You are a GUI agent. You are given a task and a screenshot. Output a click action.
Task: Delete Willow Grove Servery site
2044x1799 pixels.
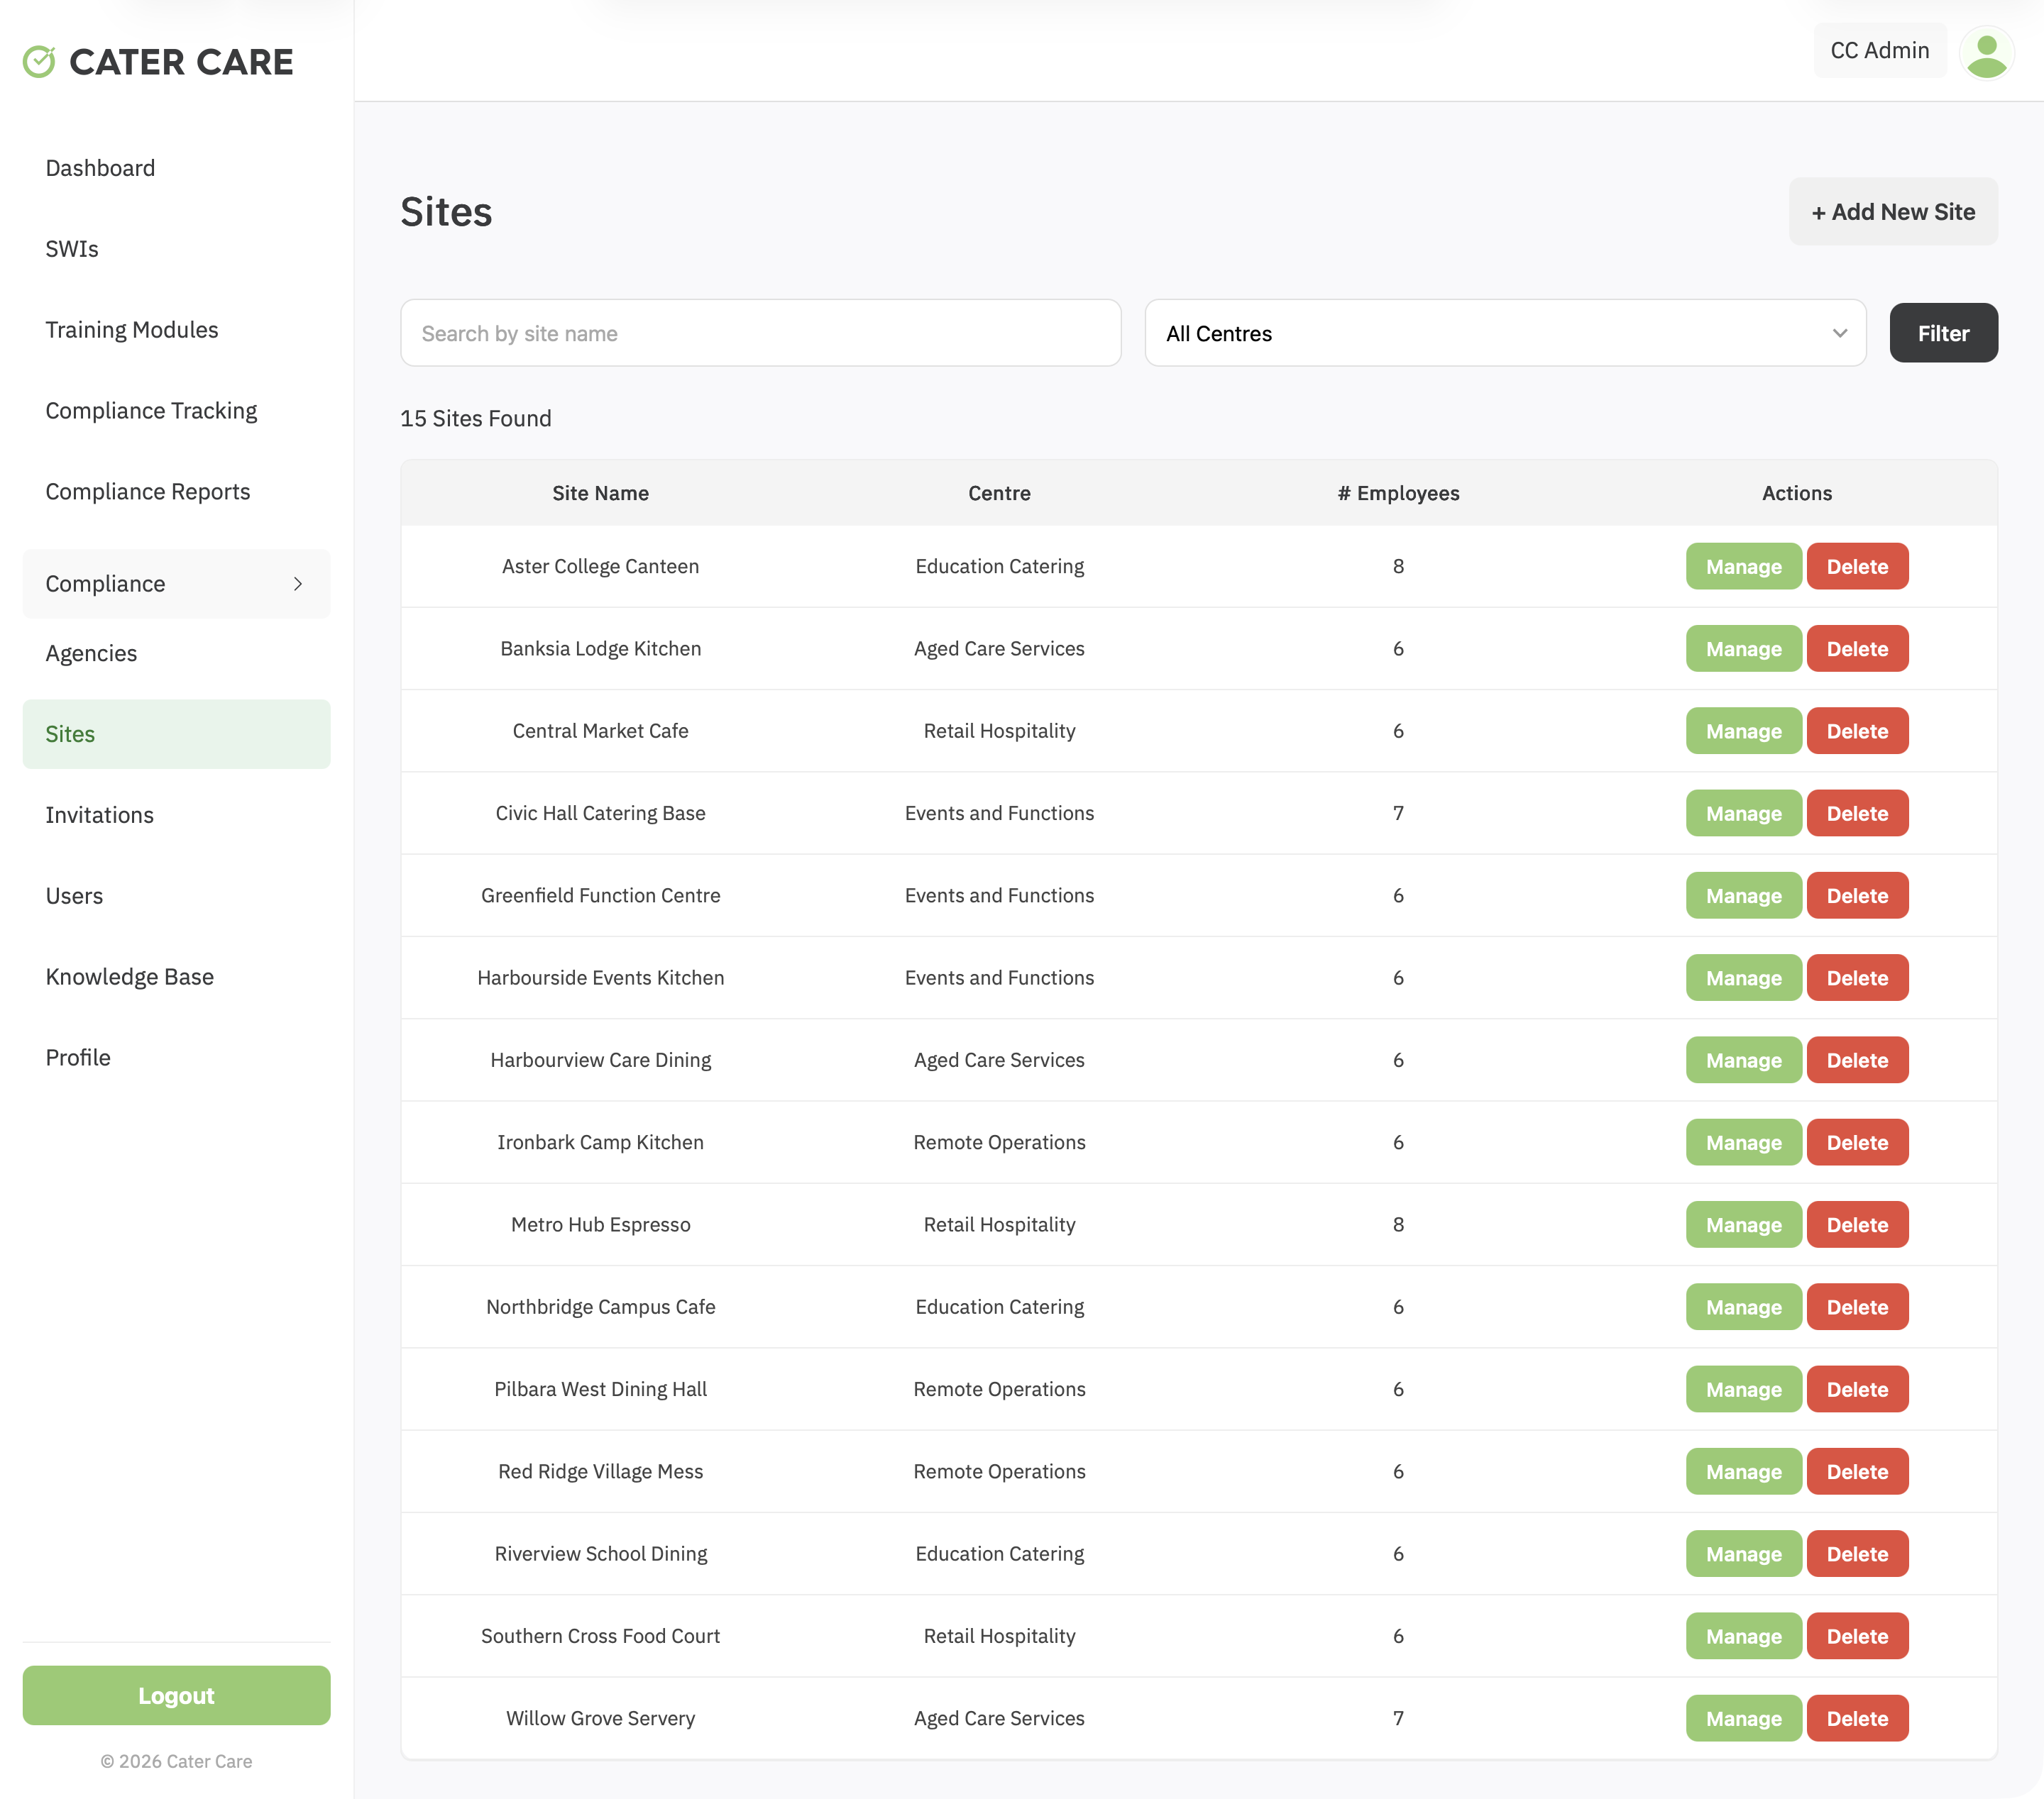(1857, 1718)
